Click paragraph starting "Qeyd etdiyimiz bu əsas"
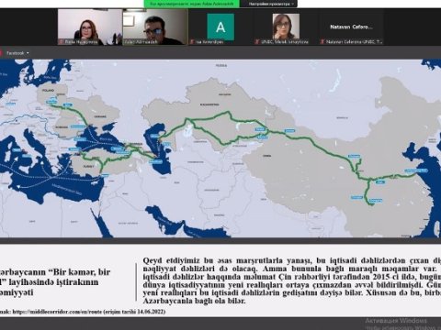This screenshot has height=330, width=441. [x=292, y=280]
